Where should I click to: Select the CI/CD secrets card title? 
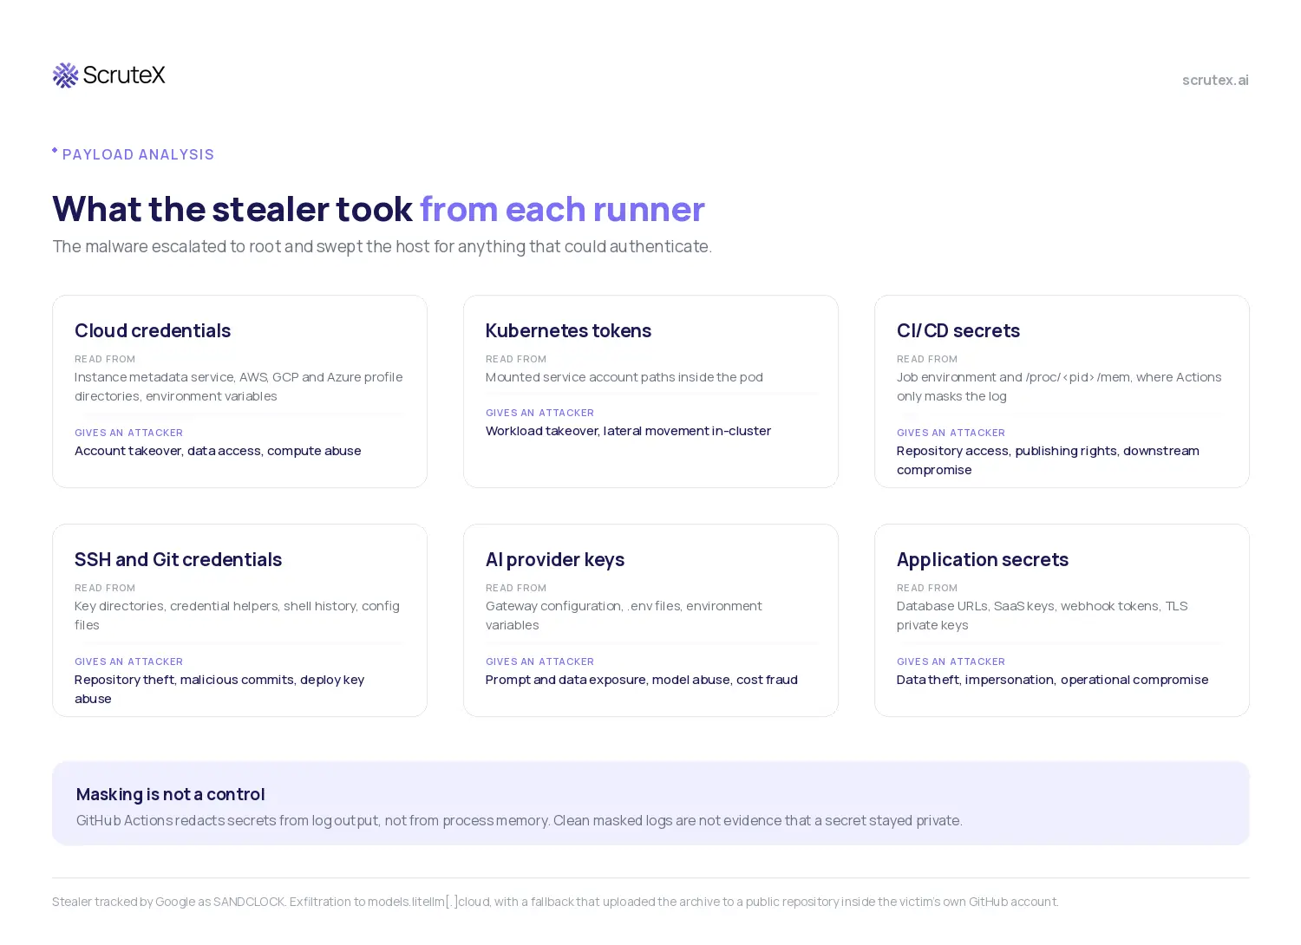pos(958,330)
